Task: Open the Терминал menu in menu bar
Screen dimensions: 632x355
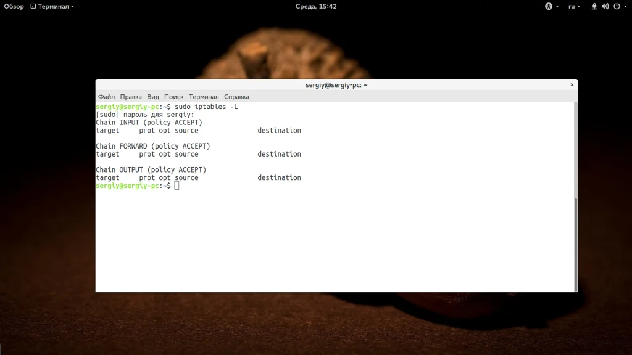Action: click(x=204, y=97)
